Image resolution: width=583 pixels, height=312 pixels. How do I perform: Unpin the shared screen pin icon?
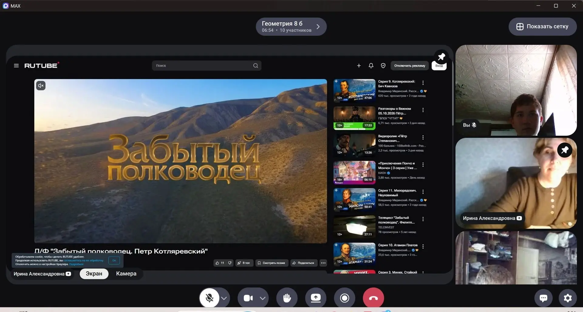tap(441, 57)
